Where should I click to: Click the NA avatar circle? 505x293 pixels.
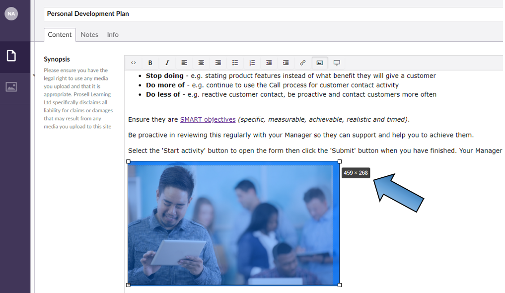[11, 13]
